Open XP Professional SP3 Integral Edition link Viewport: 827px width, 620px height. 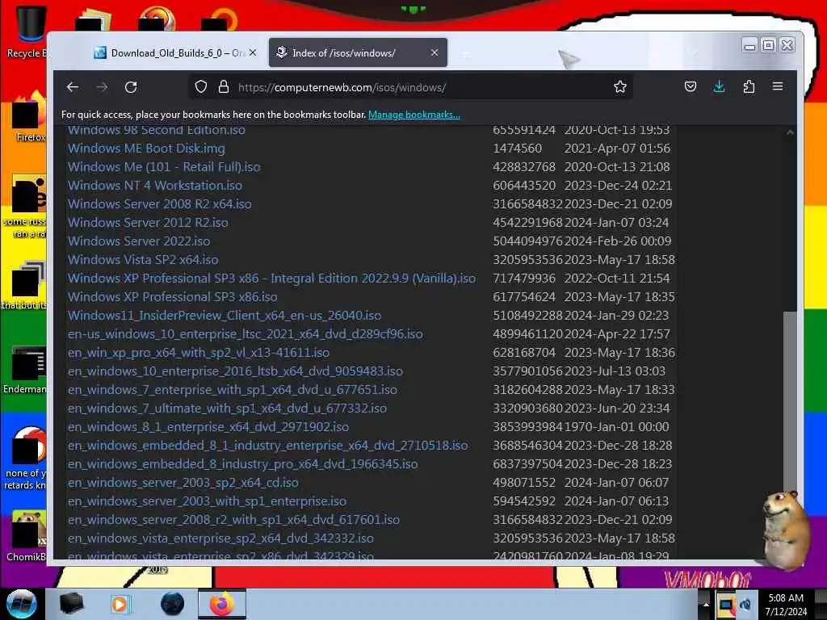click(271, 279)
